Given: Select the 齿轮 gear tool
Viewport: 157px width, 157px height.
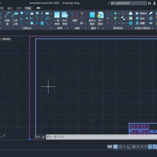Looking at the screenshot, I should [x=140, y=18].
